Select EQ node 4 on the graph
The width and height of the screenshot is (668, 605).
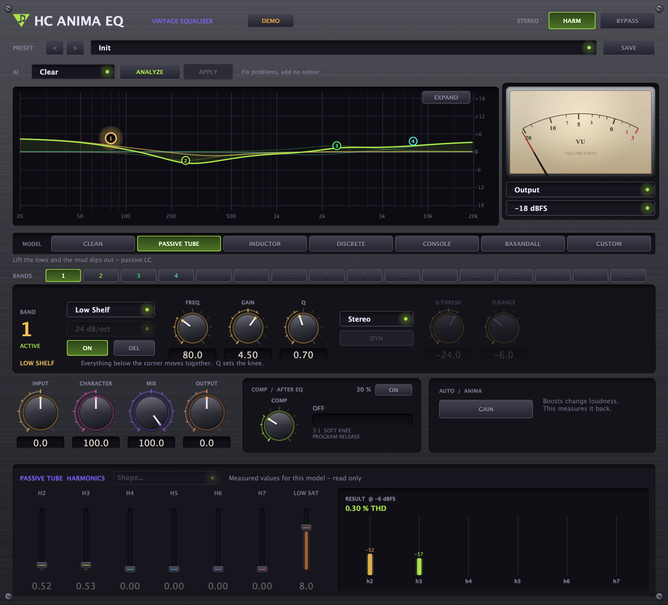click(x=413, y=141)
